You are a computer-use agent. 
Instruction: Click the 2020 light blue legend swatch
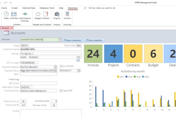click(x=143, y=77)
